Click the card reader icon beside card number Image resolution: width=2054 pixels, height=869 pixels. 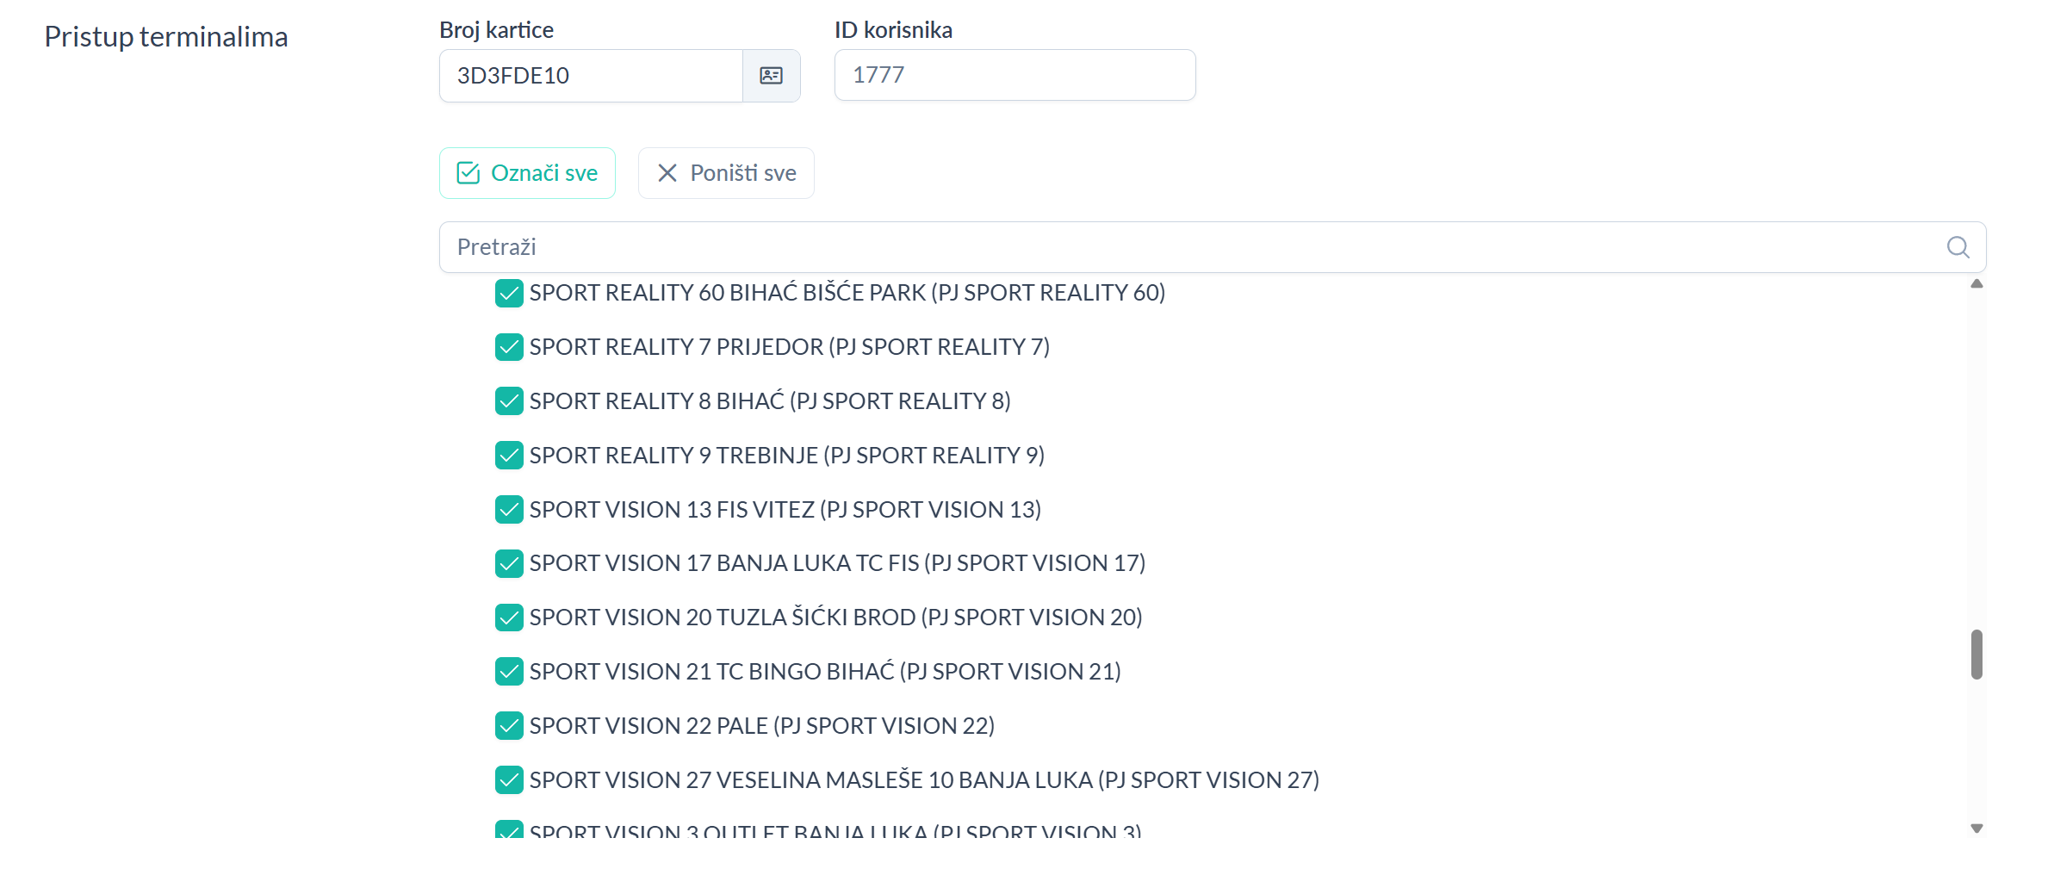[x=771, y=76]
